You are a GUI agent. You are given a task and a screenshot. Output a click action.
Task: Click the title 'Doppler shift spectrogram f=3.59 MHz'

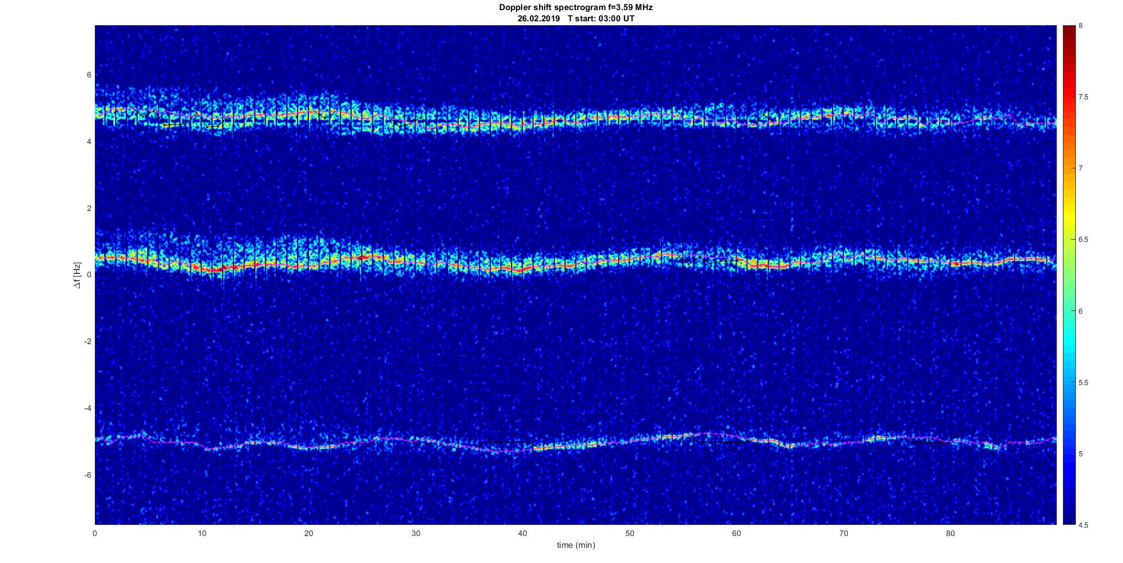576,7
